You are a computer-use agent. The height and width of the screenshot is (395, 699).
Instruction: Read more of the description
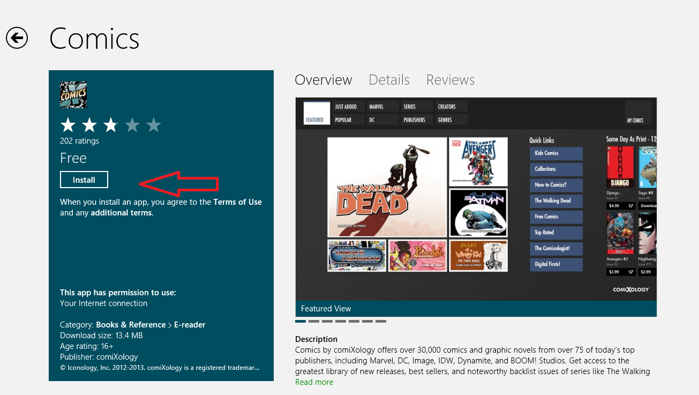pos(314,382)
